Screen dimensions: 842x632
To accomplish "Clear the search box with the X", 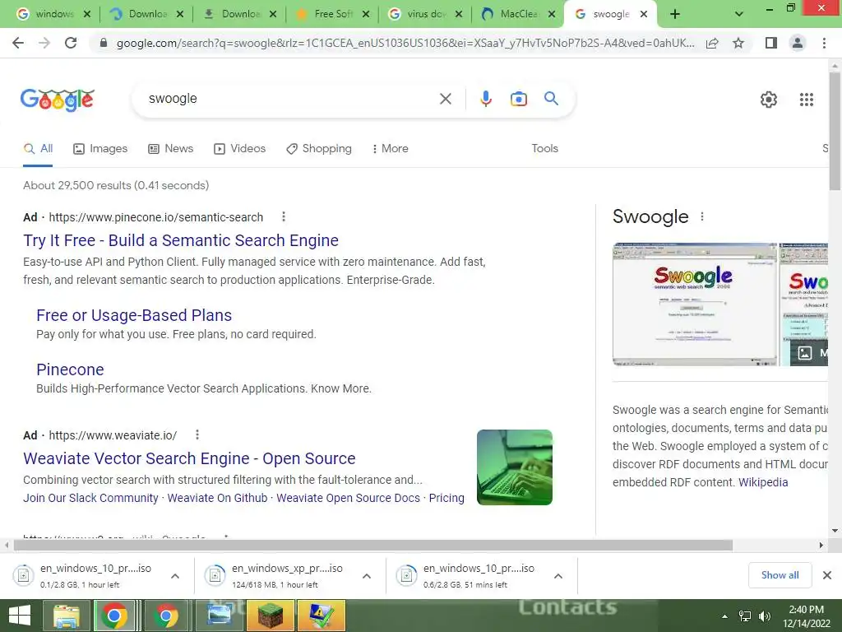I will tap(445, 99).
